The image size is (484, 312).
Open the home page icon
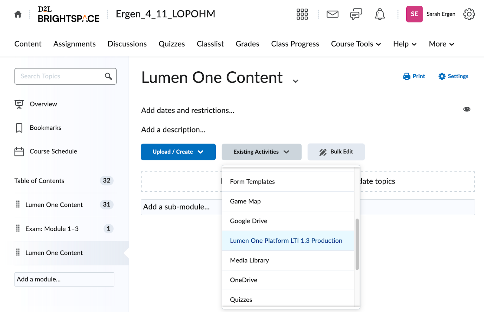(18, 14)
